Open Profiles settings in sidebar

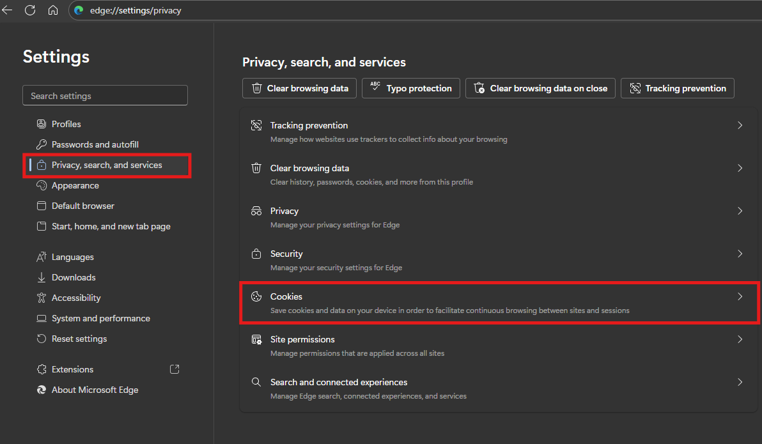click(x=66, y=124)
